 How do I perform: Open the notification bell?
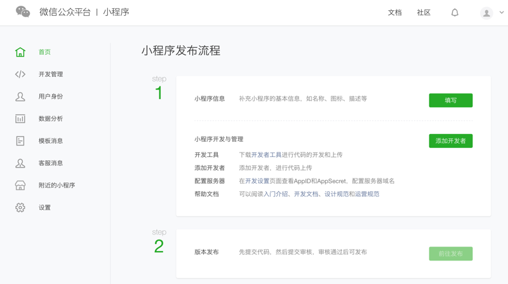pos(455,13)
